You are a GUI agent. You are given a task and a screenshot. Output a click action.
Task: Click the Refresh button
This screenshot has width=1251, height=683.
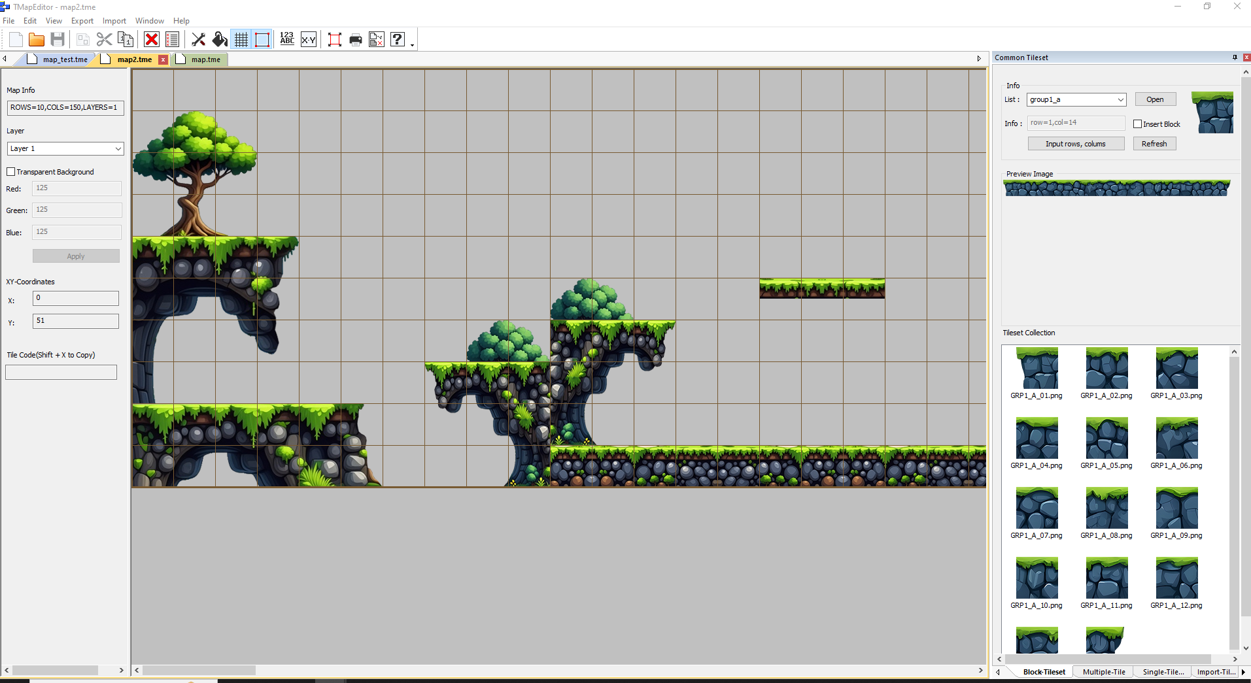[1154, 144]
